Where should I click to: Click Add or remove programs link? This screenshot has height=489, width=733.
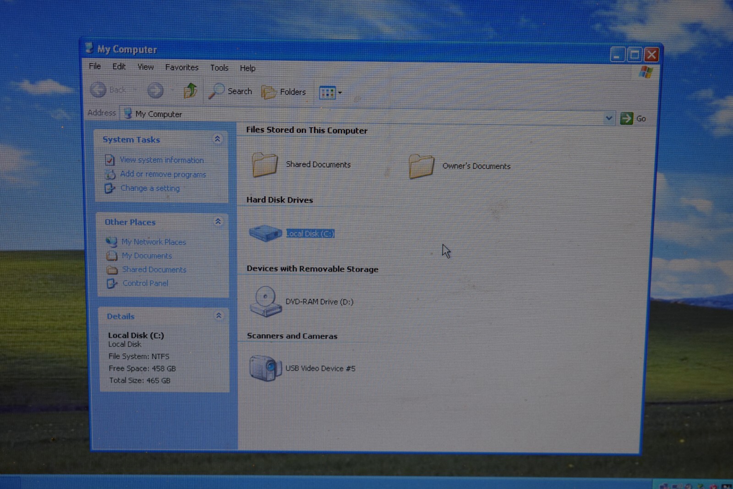pyautogui.click(x=163, y=174)
